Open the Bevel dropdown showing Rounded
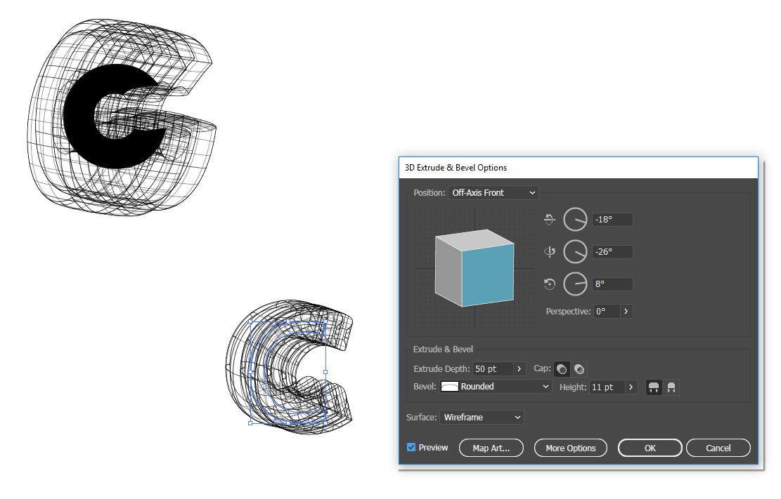 point(496,386)
